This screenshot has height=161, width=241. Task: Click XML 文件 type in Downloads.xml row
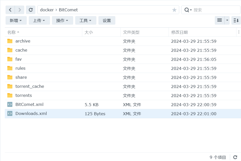132,114
